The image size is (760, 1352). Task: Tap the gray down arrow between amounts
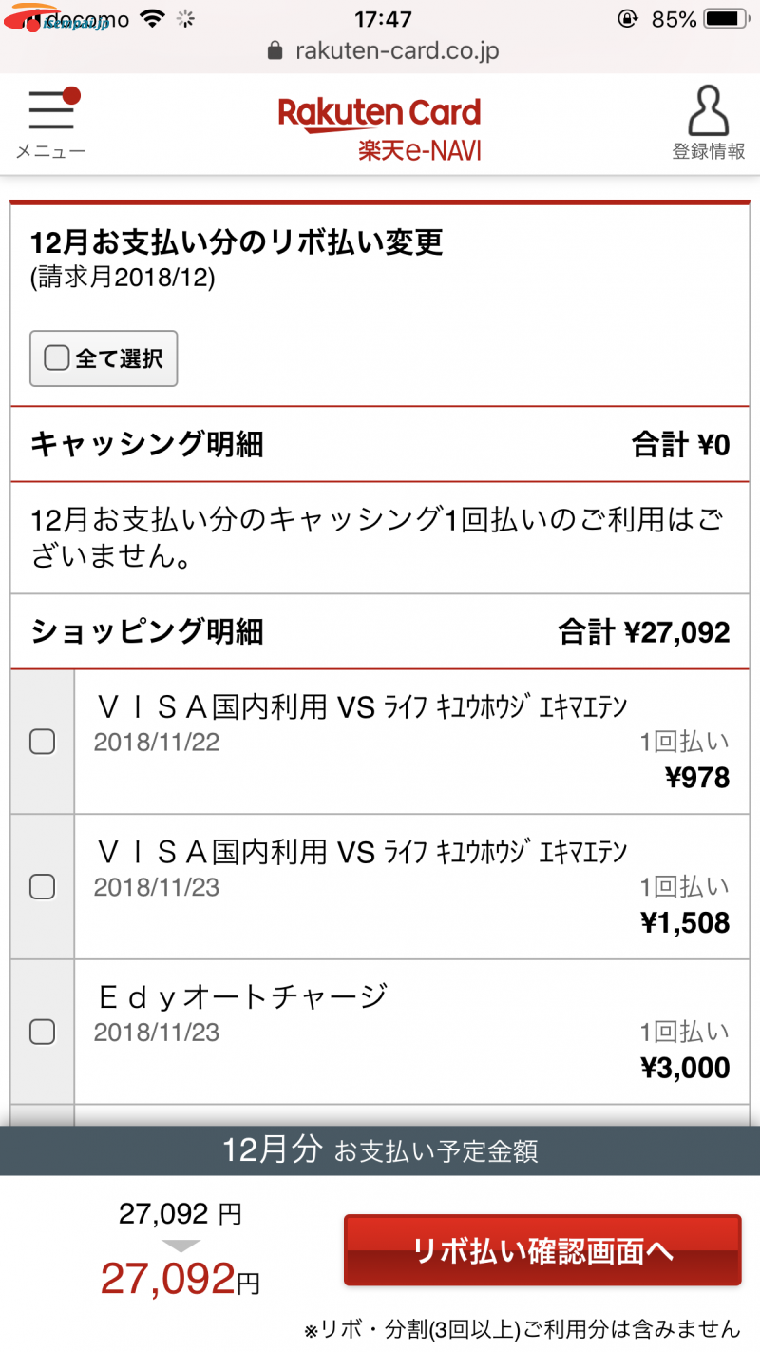point(180,1246)
